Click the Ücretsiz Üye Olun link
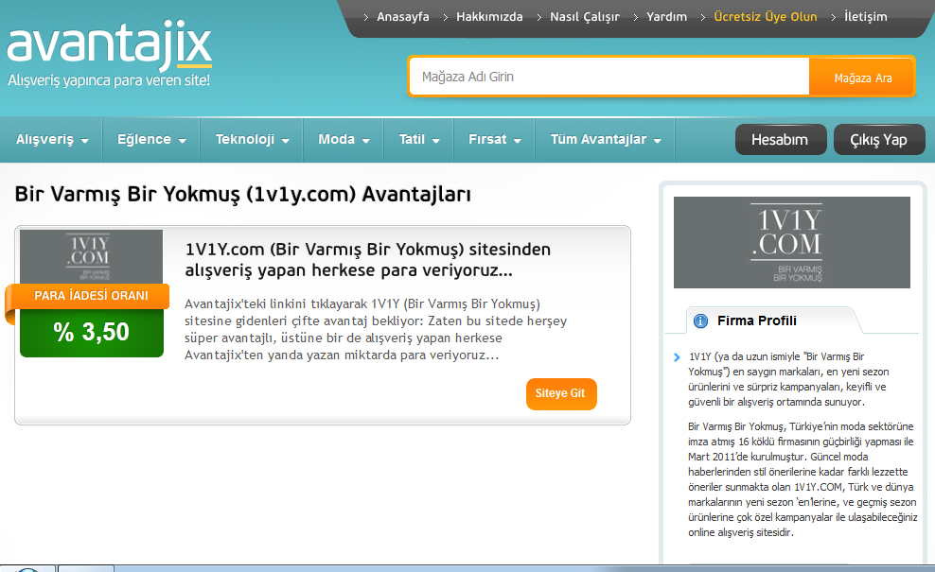The width and height of the screenshot is (935, 572). [765, 17]
